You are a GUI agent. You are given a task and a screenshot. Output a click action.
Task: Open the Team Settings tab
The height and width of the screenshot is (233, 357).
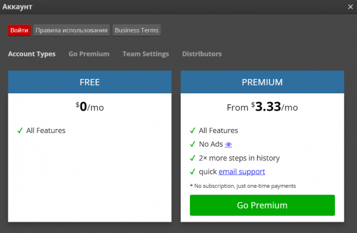click(146, 54)
